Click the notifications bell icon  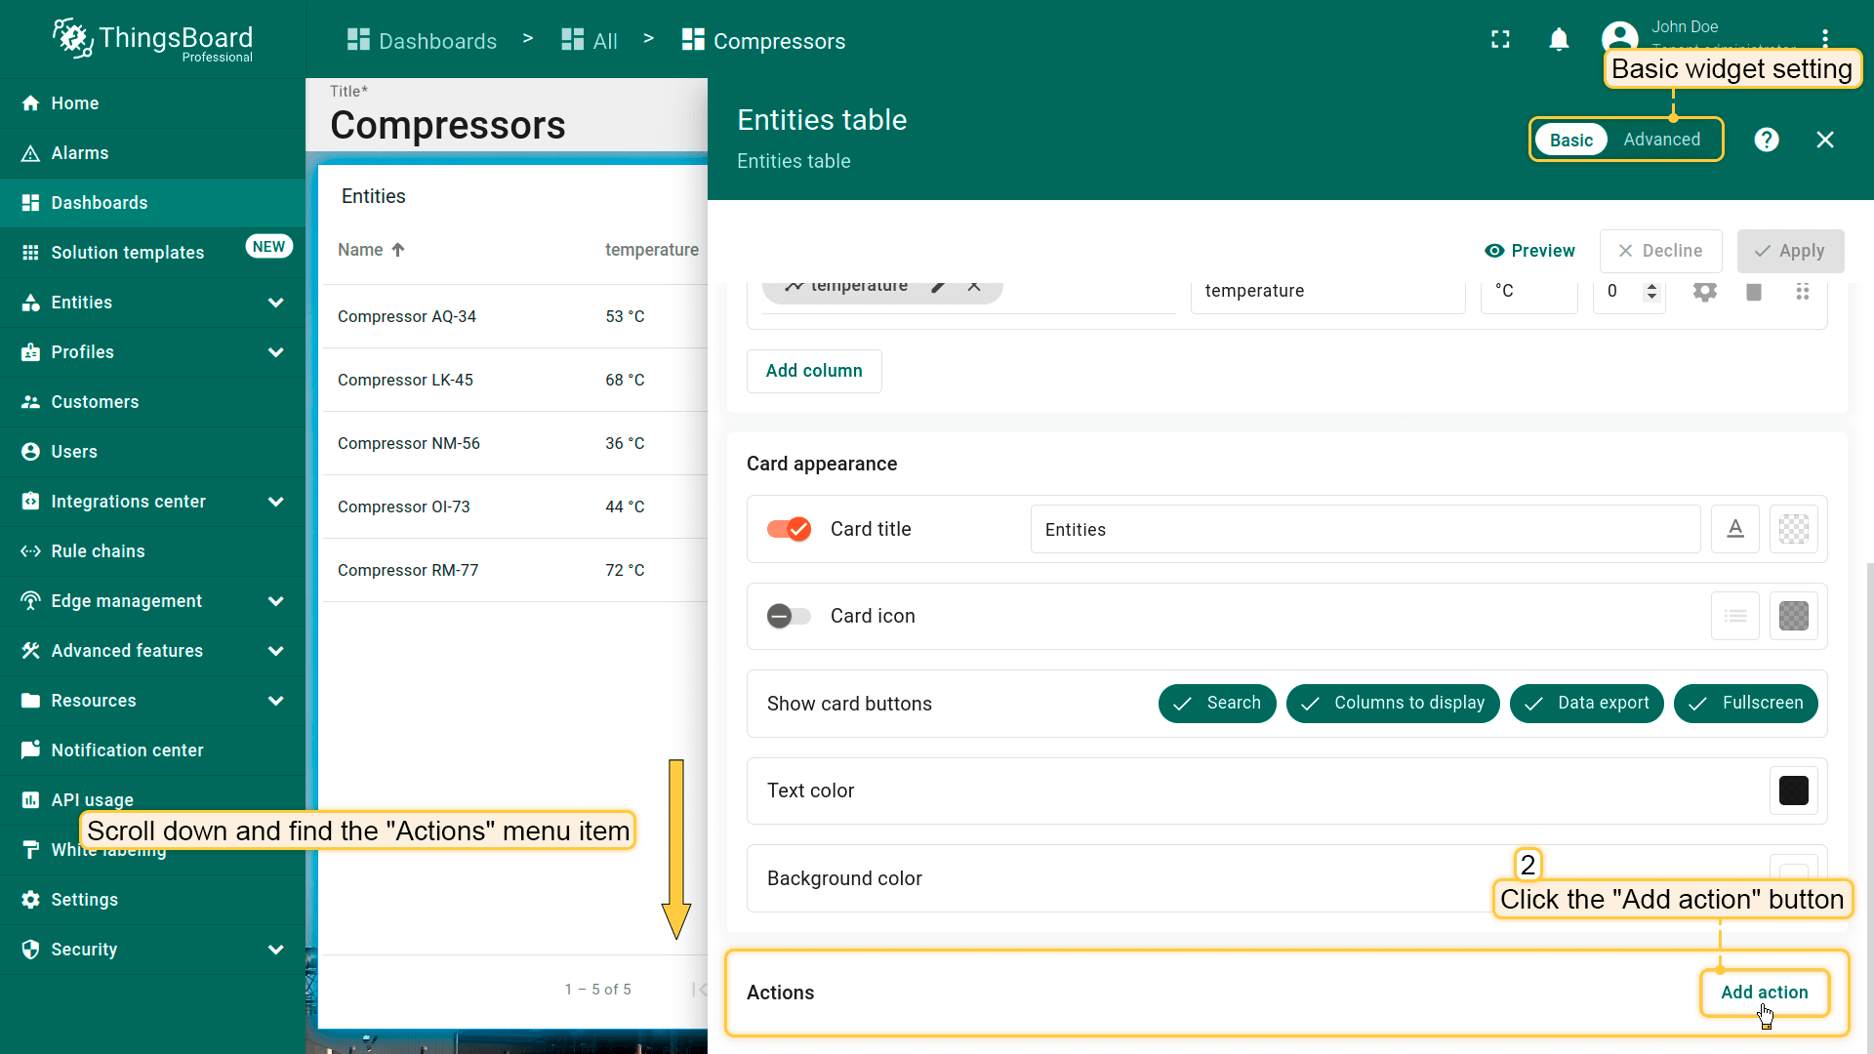pos(1559,40)
